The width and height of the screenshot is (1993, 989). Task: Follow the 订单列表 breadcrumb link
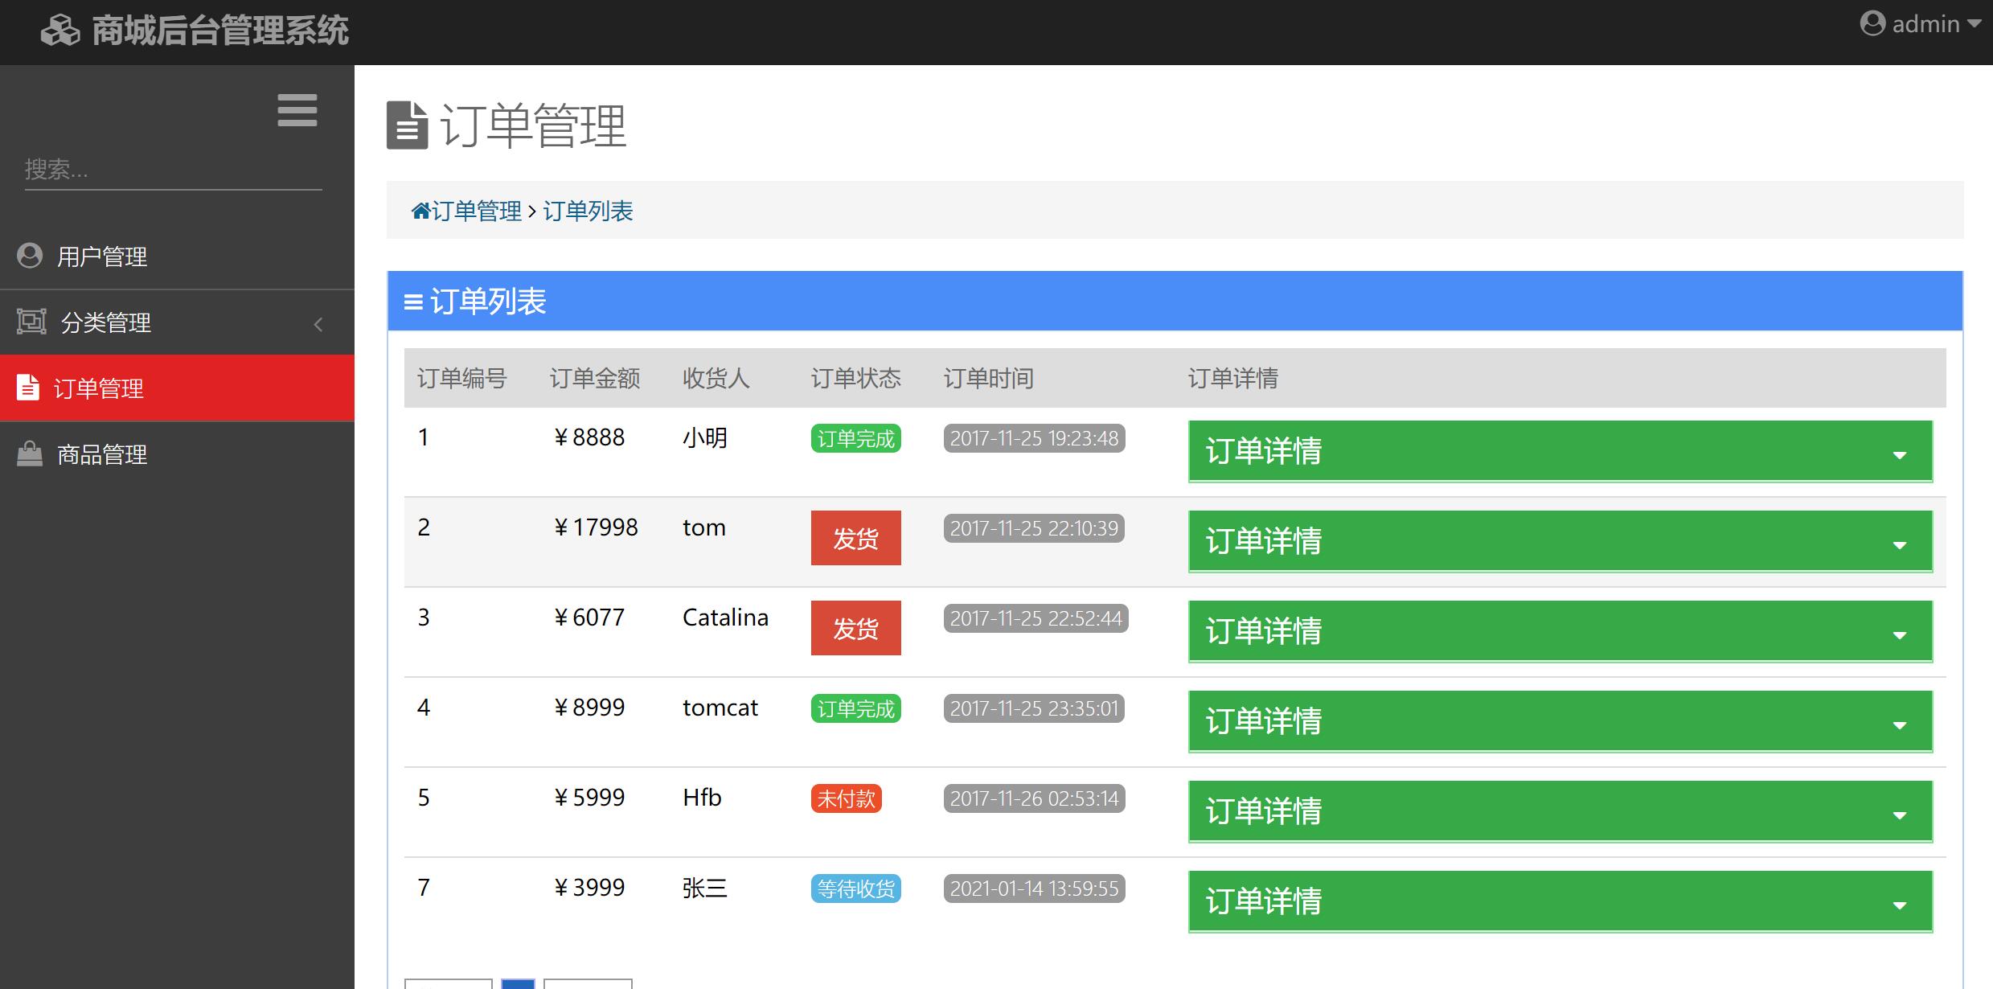click(x=588, y=211)
